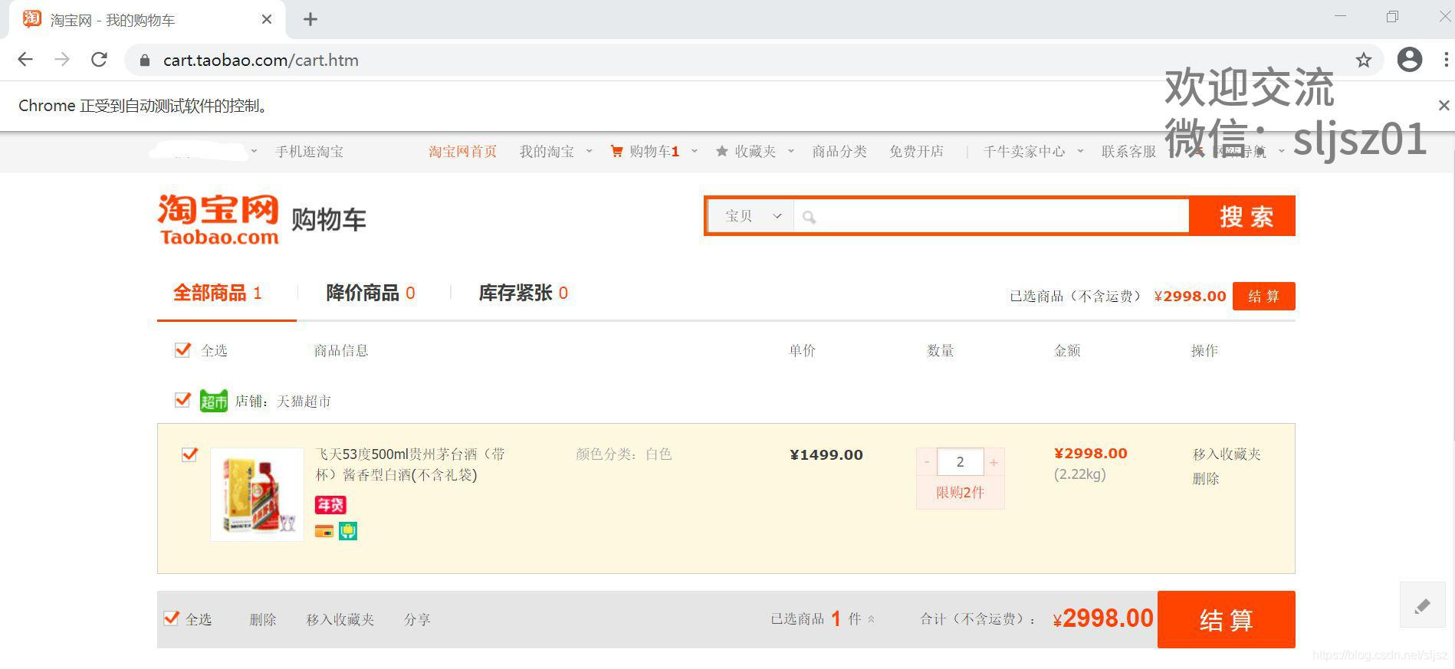Uncheck the 茅台酒 item checkbox
This screenshot has height=669, width=1455.
tap(189, 454)
